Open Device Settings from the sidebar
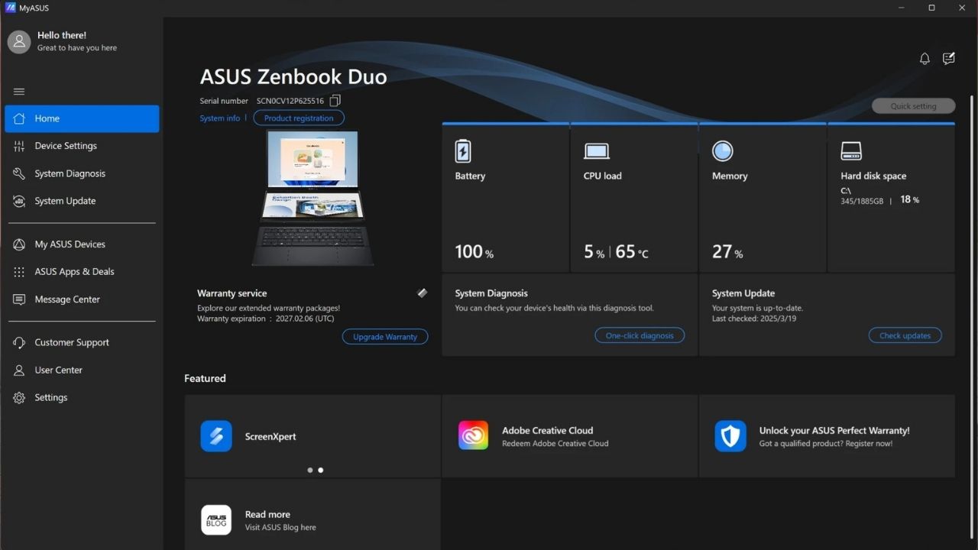Image resolution: width=978 pixels, height=550 pixels. [66, 145]
